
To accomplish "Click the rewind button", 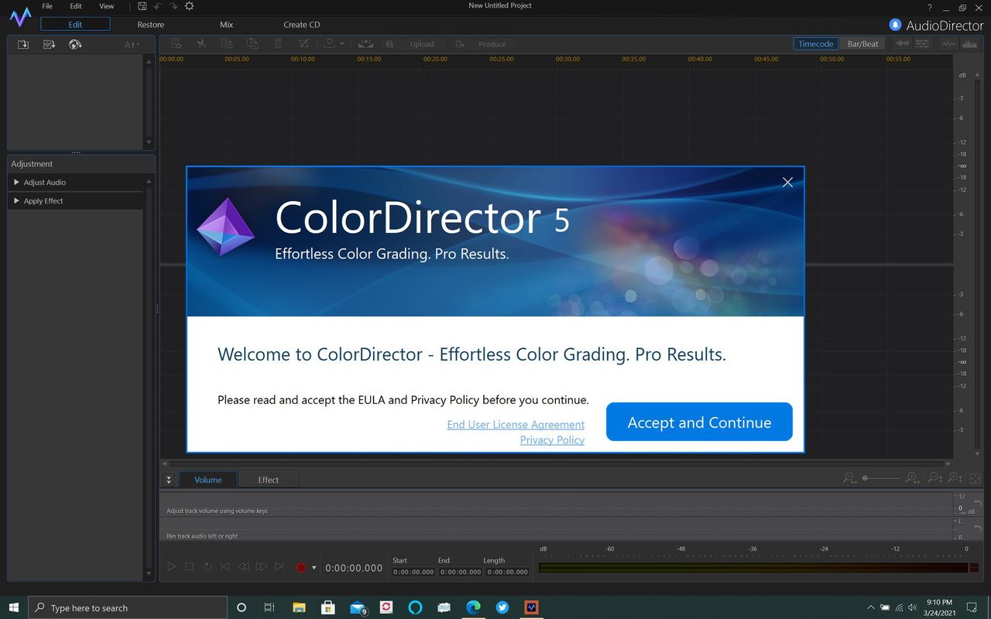I will 243,567.
